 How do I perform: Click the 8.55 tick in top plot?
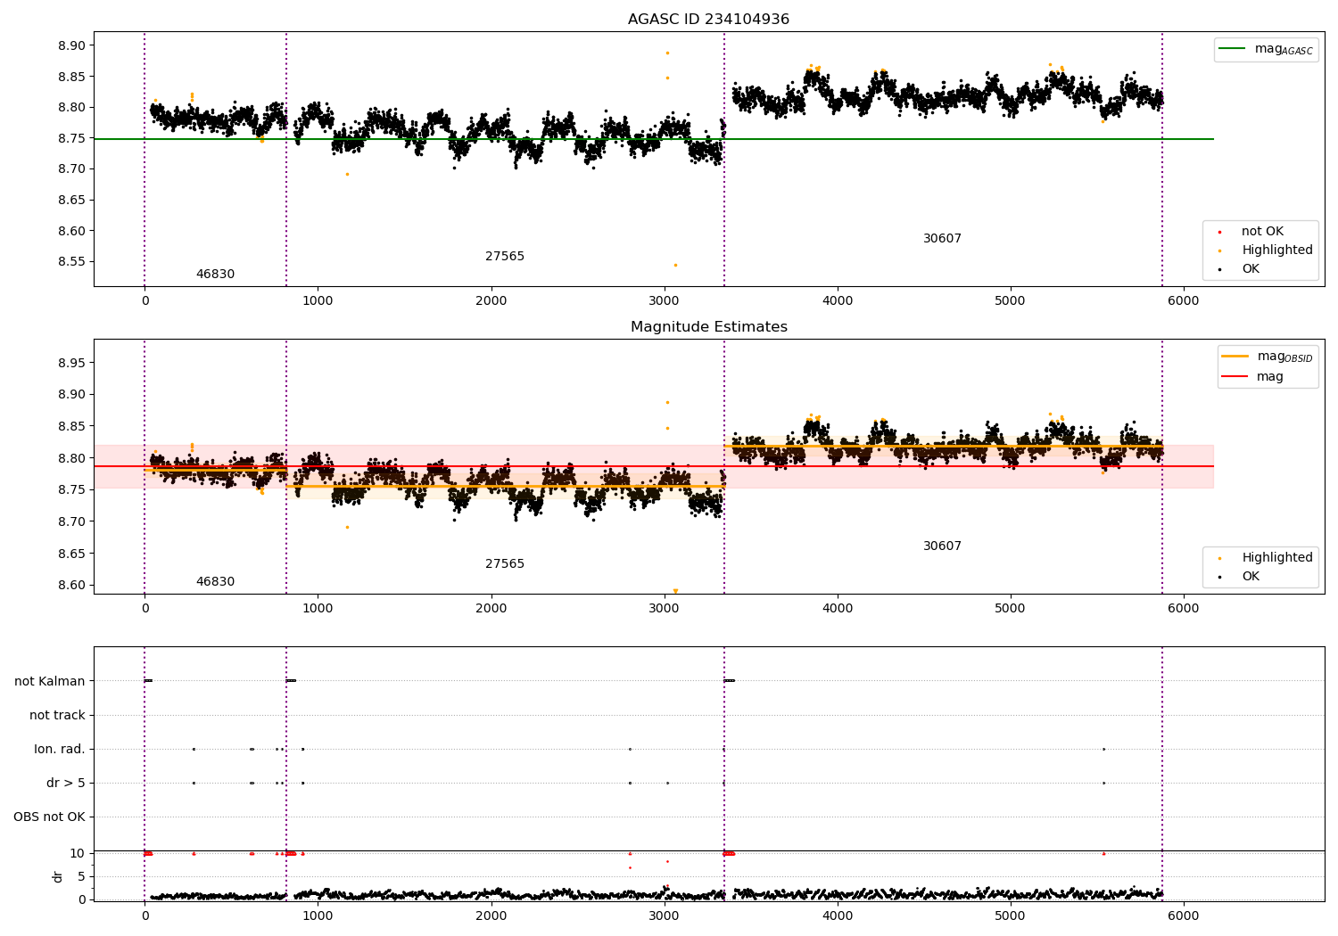70,262
